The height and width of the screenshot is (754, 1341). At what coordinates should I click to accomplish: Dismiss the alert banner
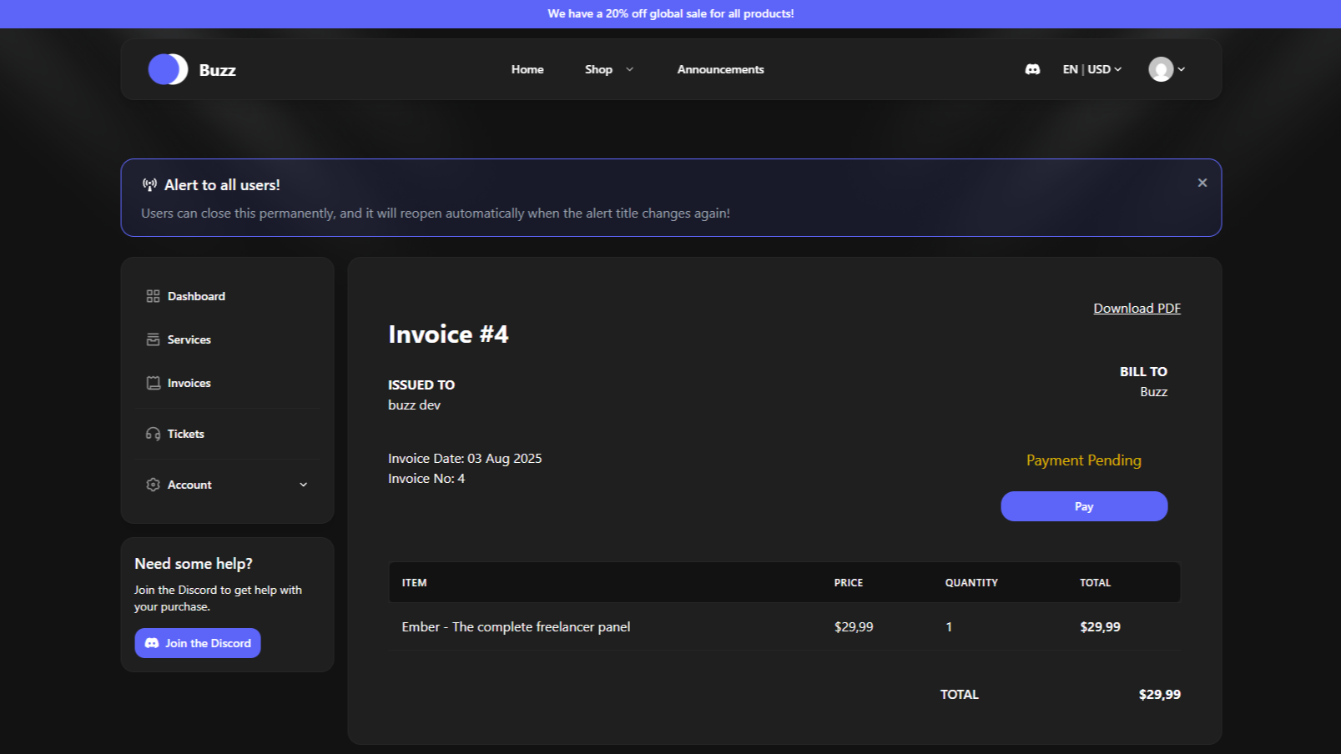(x=1202, y=183)
